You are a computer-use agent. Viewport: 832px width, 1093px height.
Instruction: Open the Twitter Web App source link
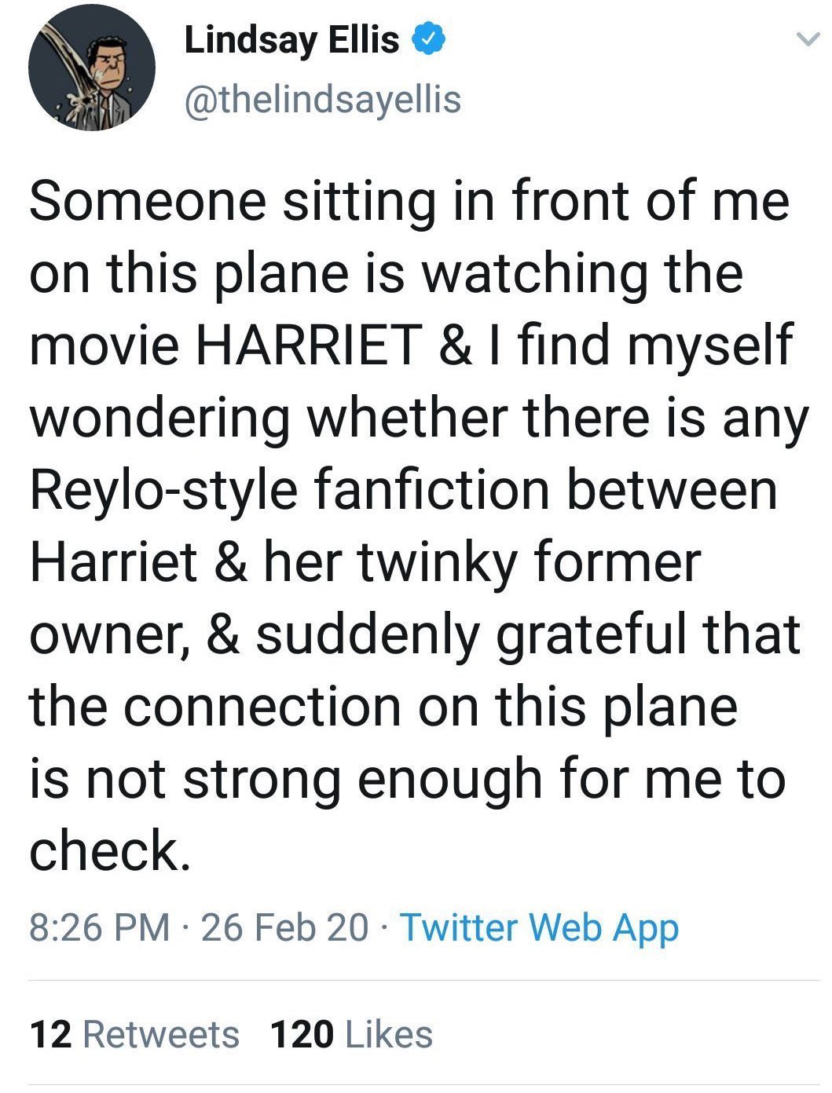(540, 927)
